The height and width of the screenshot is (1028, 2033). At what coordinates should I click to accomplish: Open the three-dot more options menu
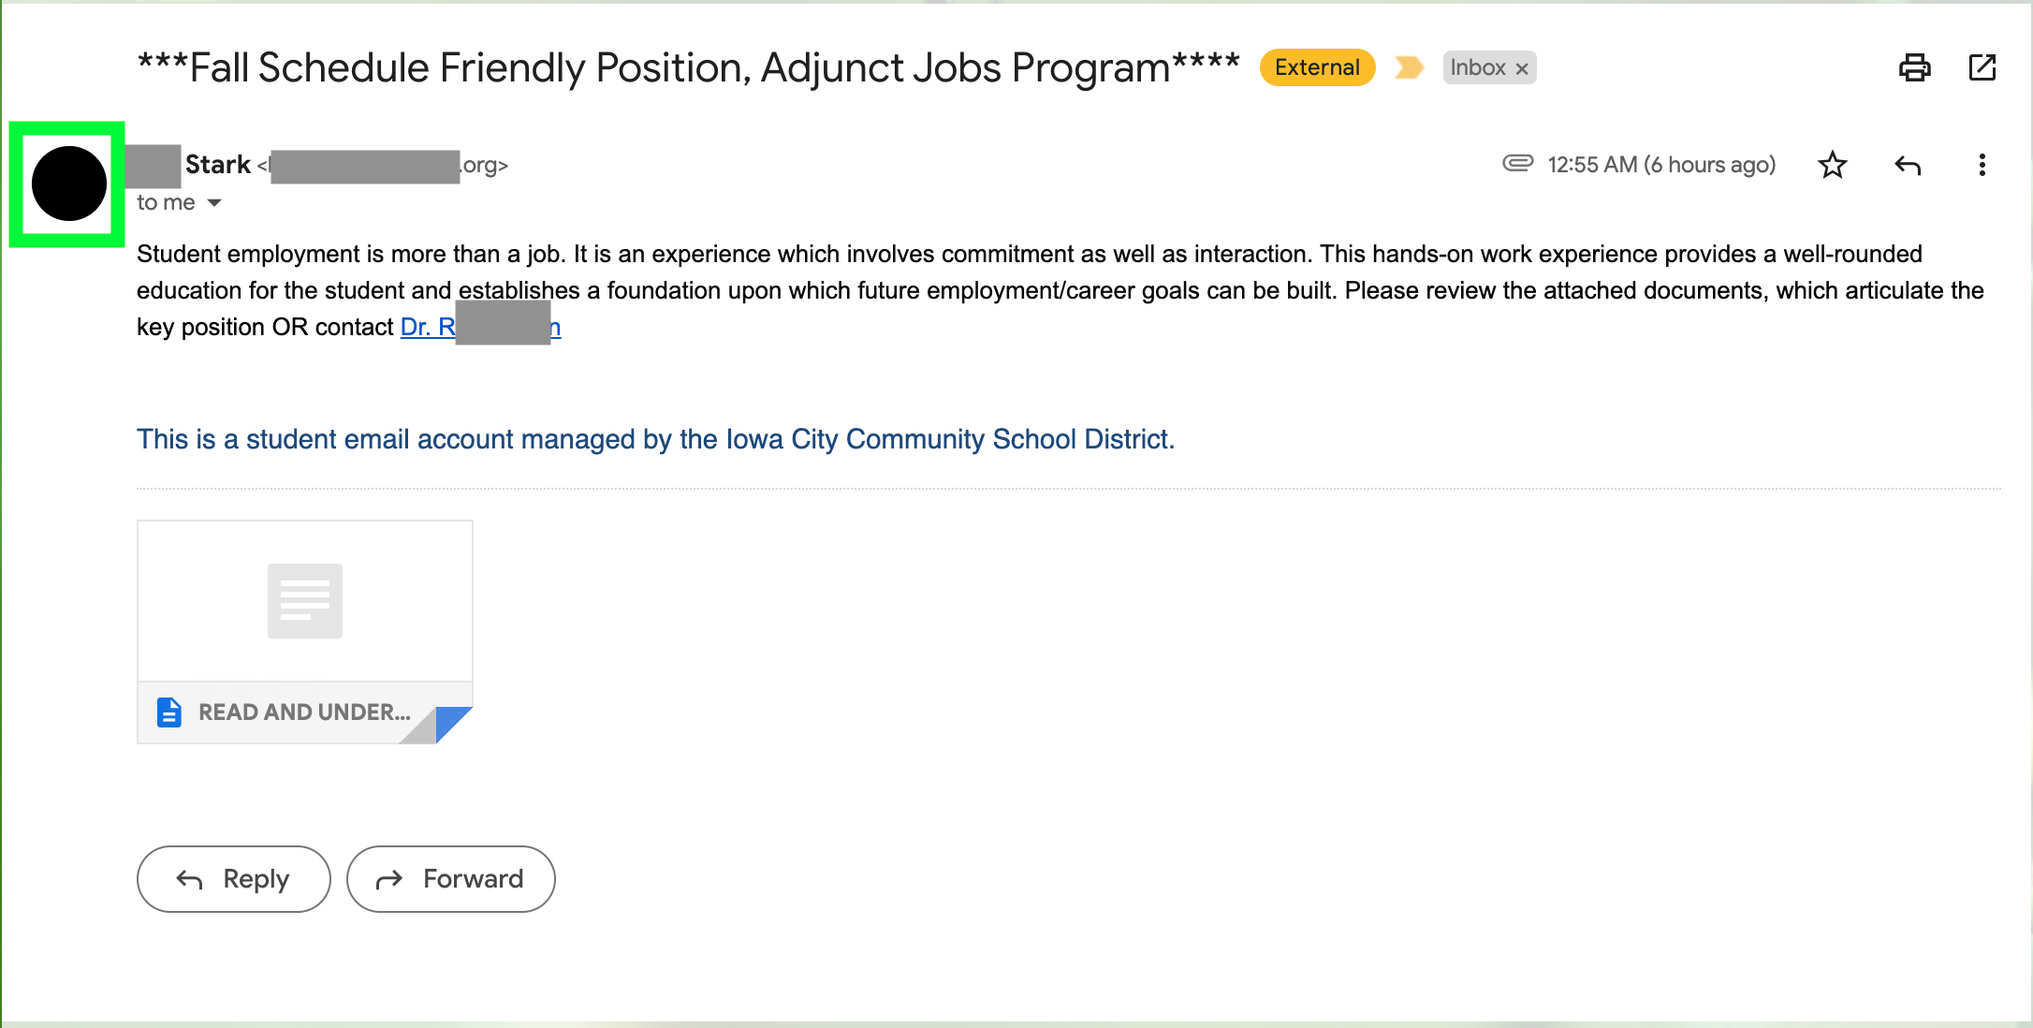(x=1982, y=165)
